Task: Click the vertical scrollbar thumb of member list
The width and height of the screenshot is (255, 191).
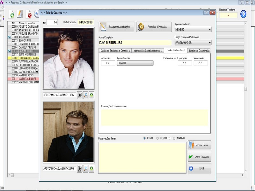Action: pos(245,88)
